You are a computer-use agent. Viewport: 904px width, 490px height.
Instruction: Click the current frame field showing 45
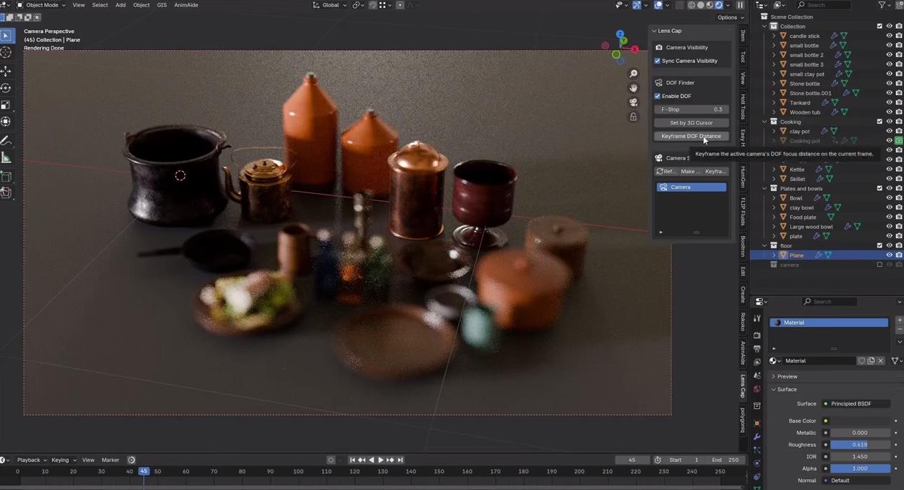tap(633, 460)
